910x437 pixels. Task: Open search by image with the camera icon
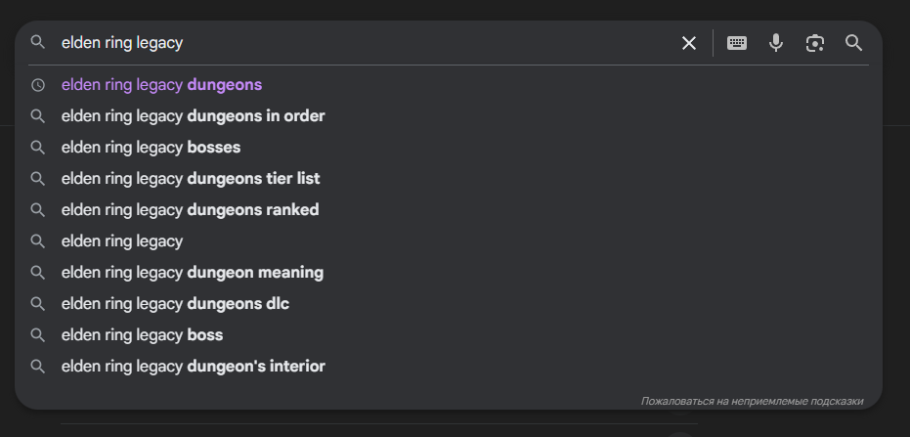(x=815, y=43)
